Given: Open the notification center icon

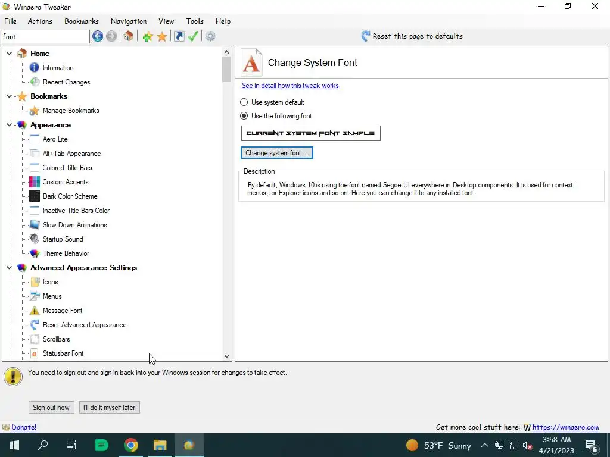Looking at the screenshot, I should [x=592, y=446].
